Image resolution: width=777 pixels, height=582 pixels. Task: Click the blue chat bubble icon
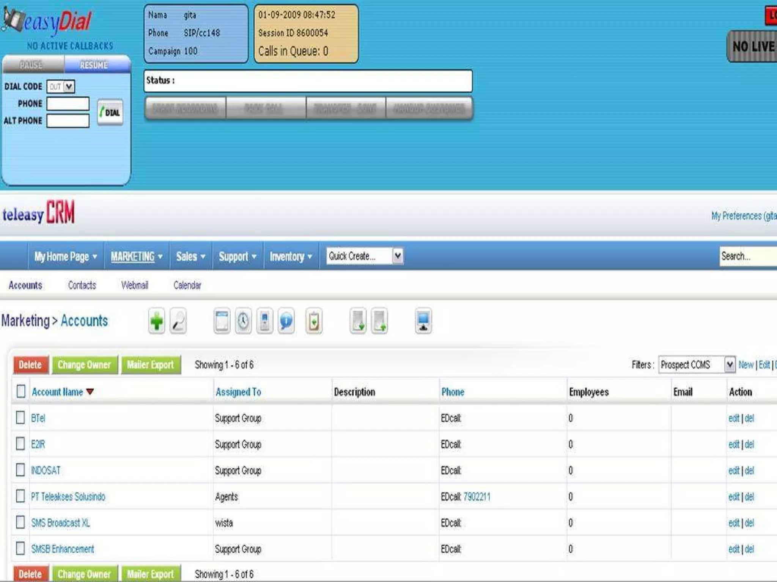(x=286, y=321)
